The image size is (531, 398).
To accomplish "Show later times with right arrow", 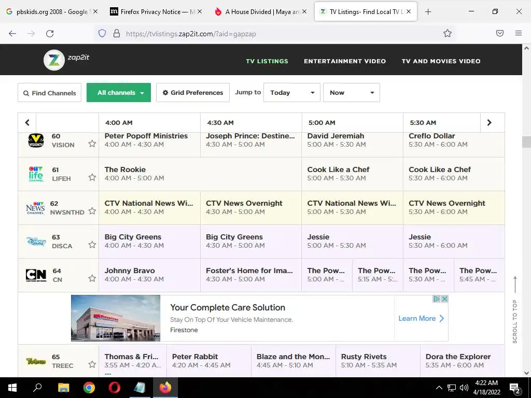I will pos(489,122).
